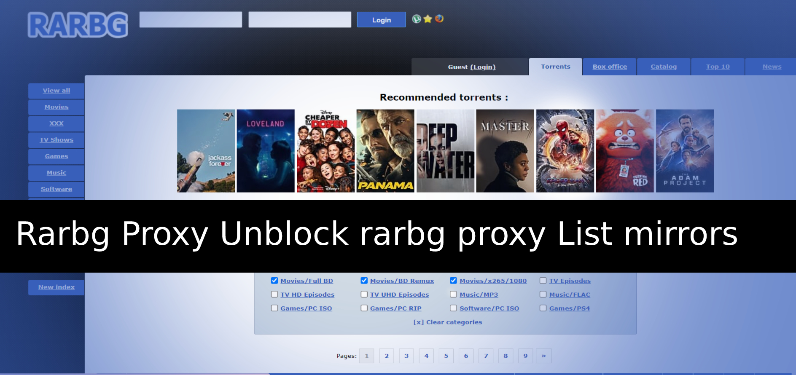Check the Software/PC ISO checkbox
The image size is (796, 375).
point(454,308)
